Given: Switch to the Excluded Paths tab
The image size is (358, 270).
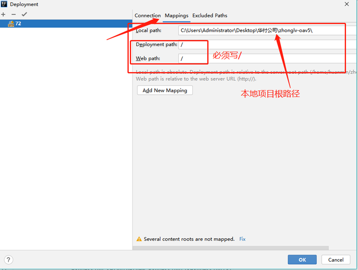Looking at the screenshot, I should pyautogui.click(x=210, y=15).
